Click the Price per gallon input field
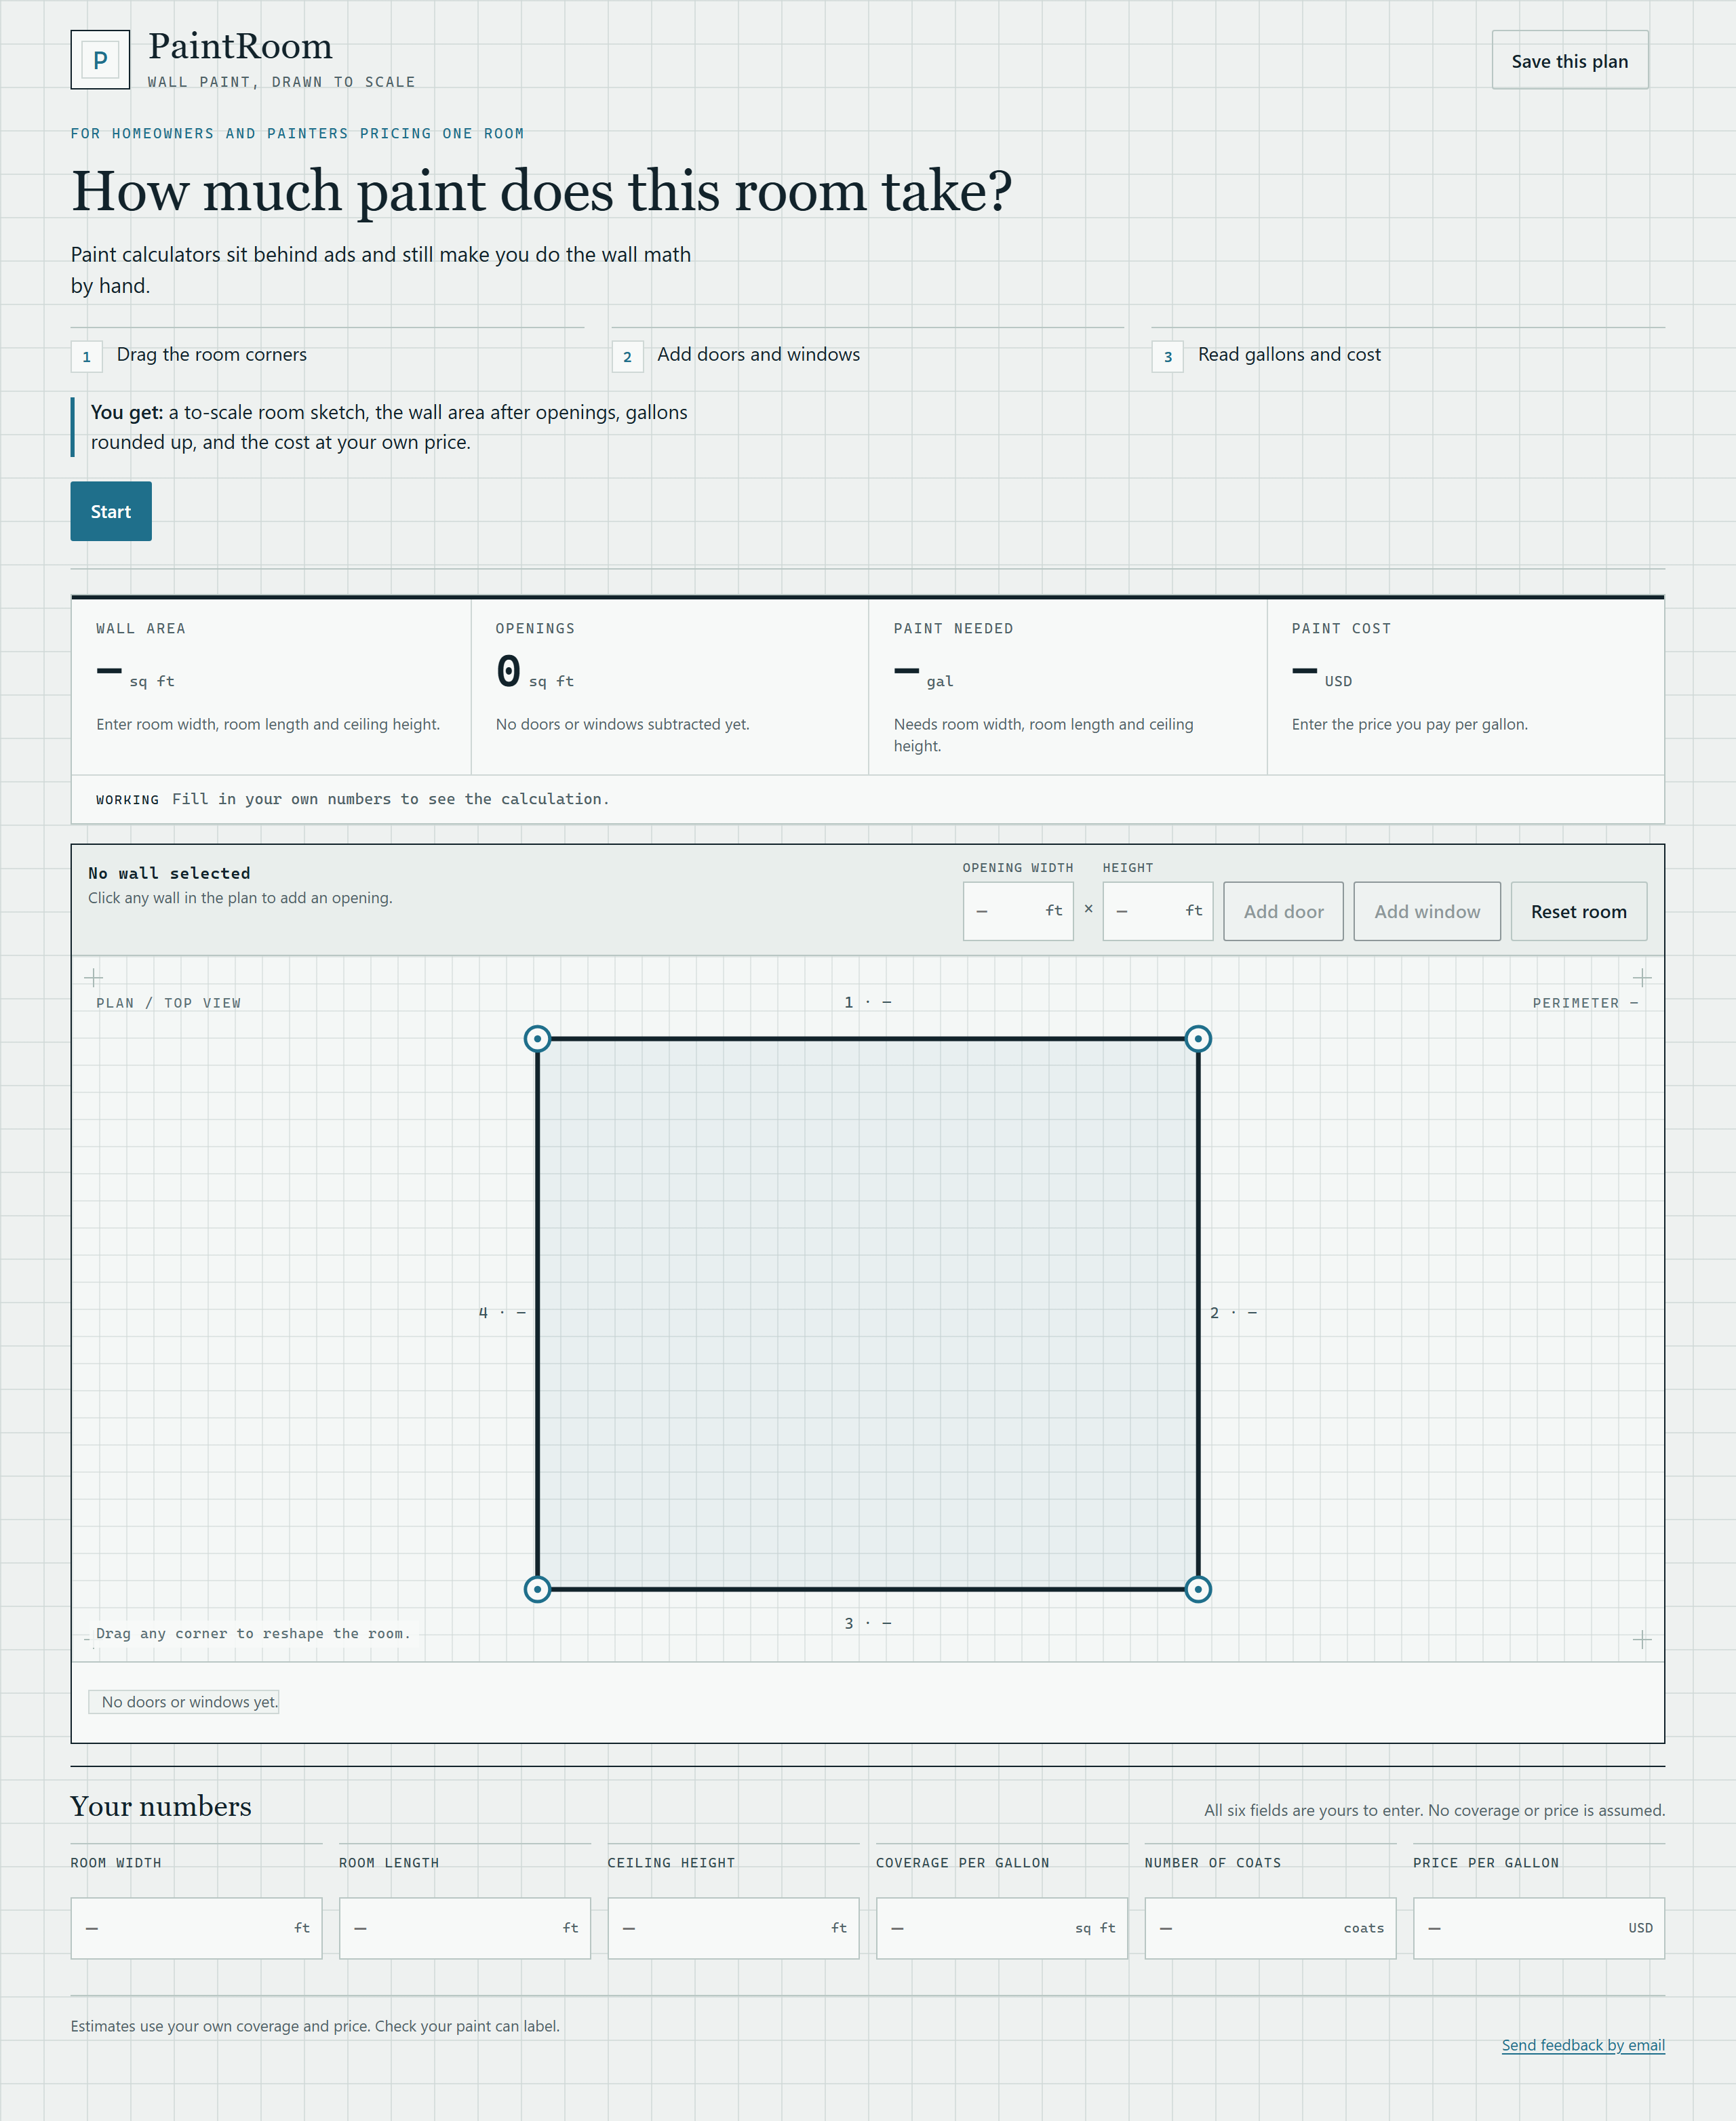Screen dimensions: 1736x2121 [x=1539, y=1928]
